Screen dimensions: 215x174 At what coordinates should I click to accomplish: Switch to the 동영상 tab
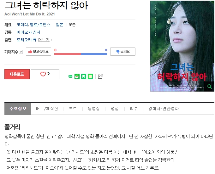94,109
